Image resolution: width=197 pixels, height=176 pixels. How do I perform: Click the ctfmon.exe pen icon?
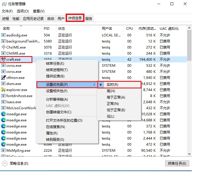point(4,77)
